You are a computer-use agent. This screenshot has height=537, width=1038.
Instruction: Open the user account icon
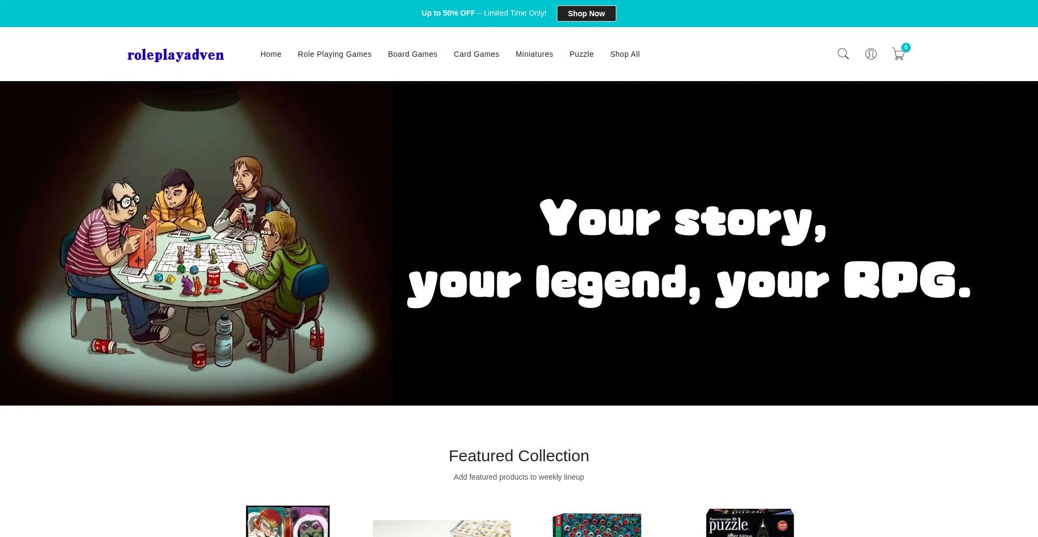pos(871,54)
